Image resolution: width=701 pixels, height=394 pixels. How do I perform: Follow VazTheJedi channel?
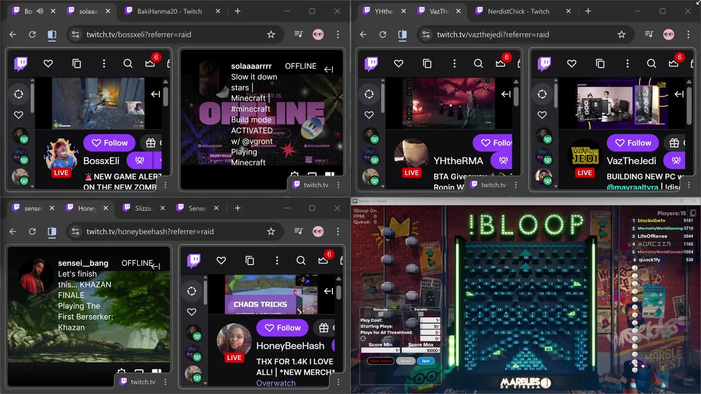(633, 143)
